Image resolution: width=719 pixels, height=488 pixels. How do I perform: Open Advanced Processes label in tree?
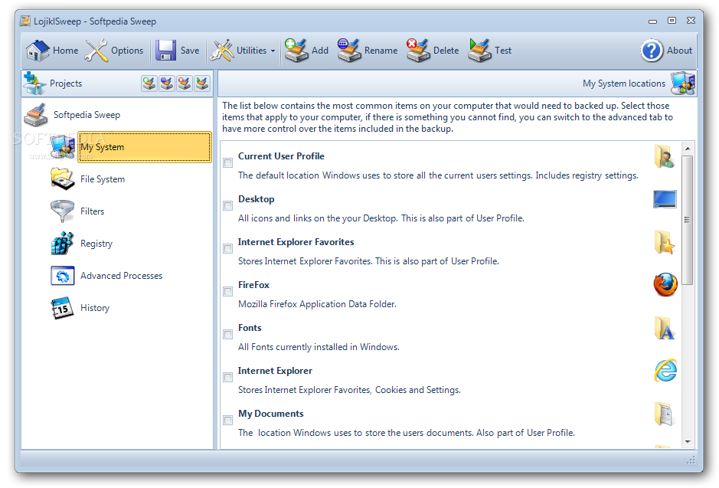[121, 276]
